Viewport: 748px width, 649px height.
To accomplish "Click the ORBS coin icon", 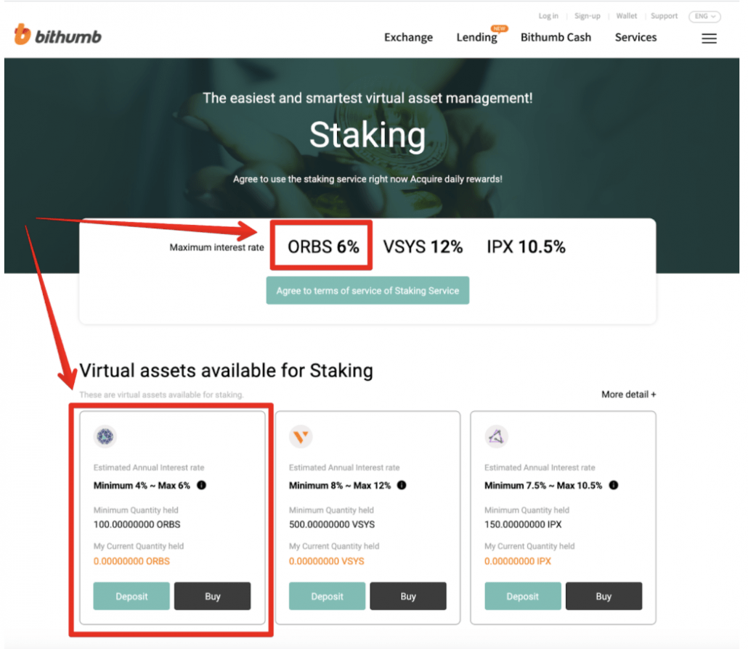I will click(105, 437).
